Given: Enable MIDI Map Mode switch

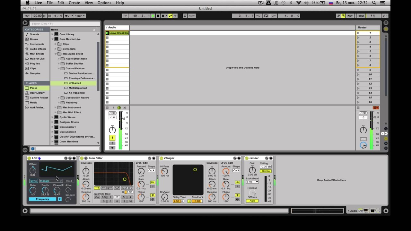Looking at the screenshot, I should 361,16.
